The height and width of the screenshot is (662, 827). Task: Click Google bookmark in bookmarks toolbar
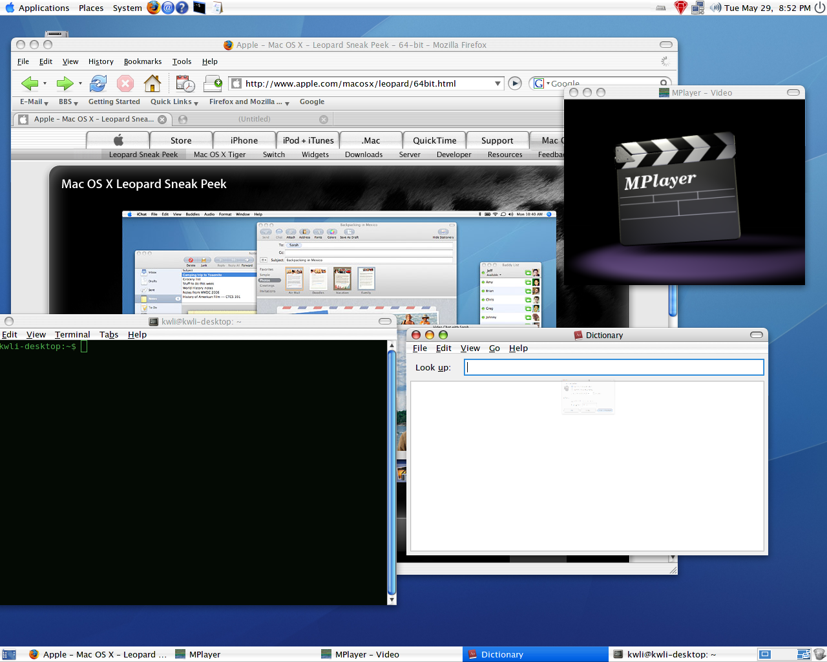[312, 102]
